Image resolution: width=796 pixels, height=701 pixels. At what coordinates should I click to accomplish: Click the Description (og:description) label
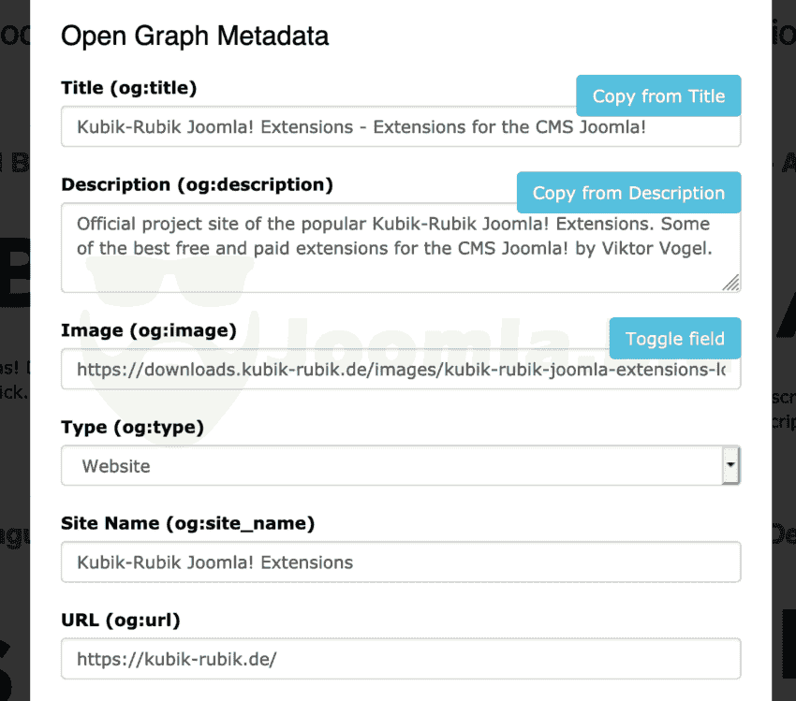pyautogui.click(x=197, y=185)
